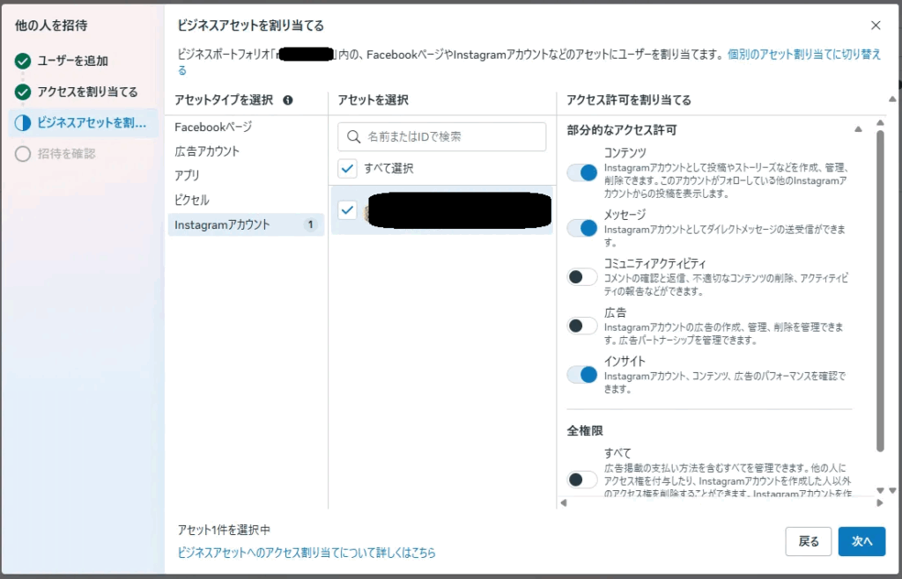This screenshot has width=902, height=579.
Task: Click the 次へ button
Action: (861, 542)
